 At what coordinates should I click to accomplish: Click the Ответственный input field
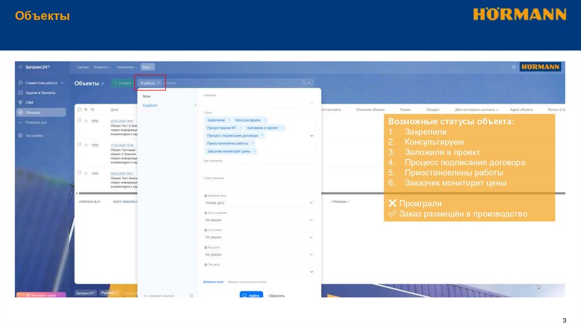(259, 185)
